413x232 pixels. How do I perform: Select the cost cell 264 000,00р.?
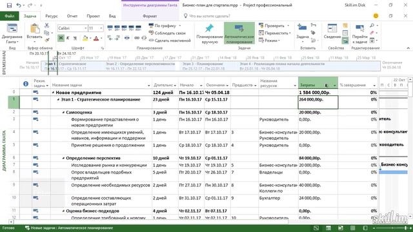(x=318, y=102)
